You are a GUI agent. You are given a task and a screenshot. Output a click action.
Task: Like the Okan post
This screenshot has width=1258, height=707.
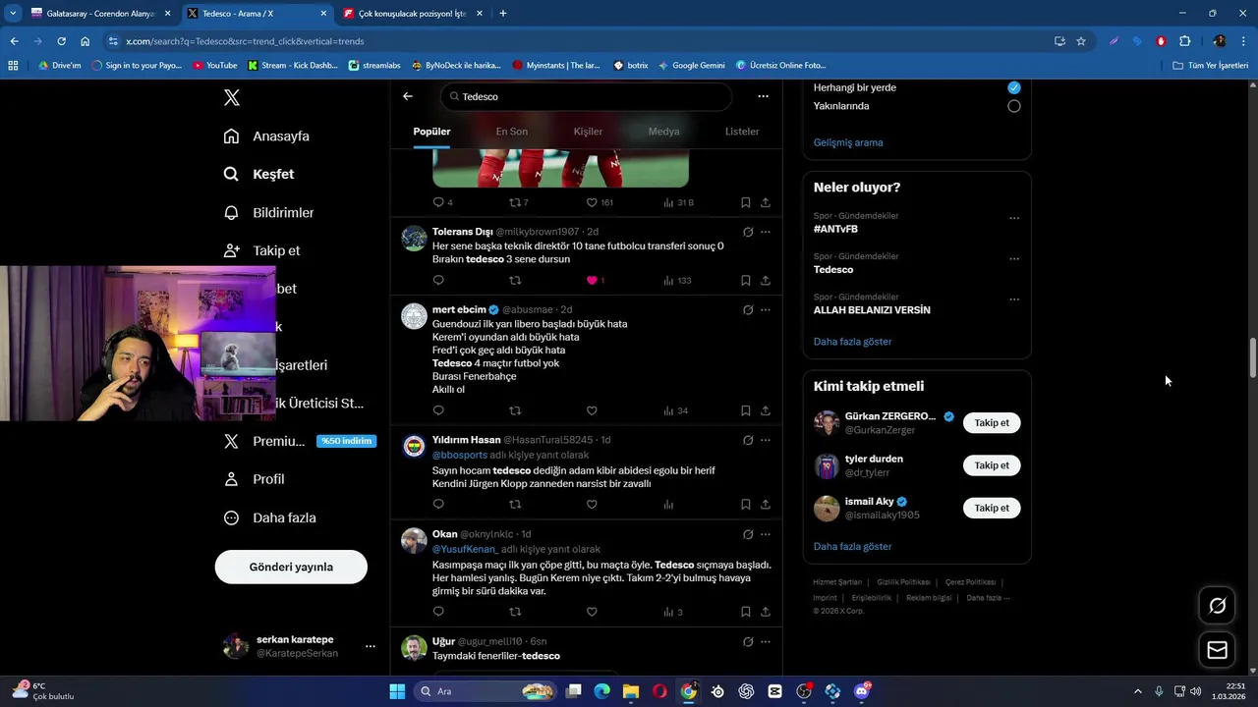592,612
